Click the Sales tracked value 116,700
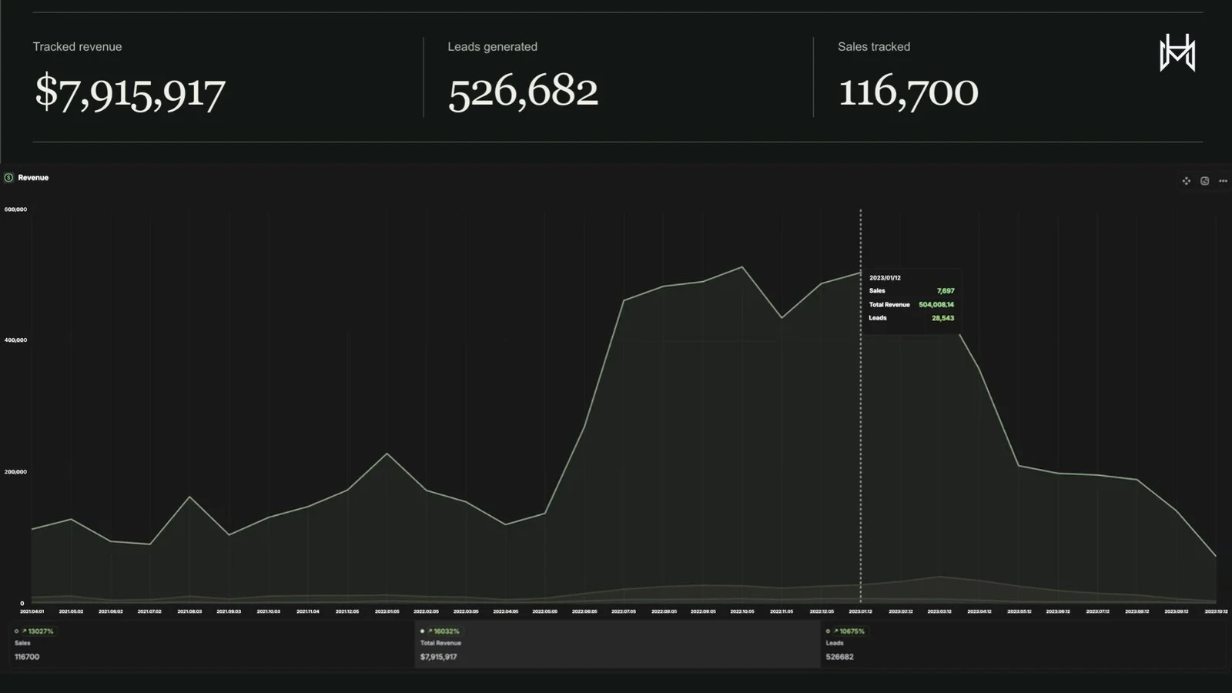This screenshot has height=693, width=1232. pyautogui.click(x=908, y=92)
